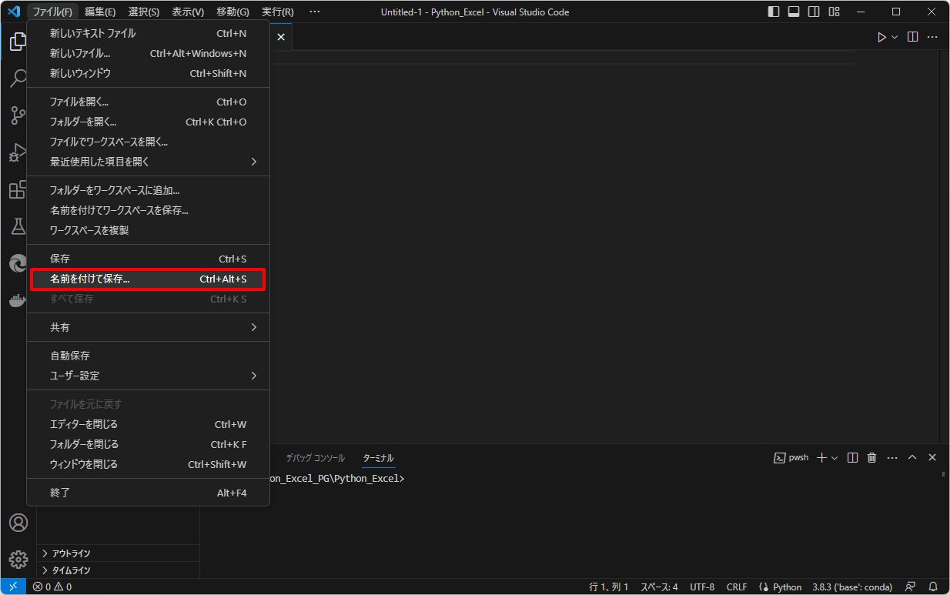950x595 pixels.
Task: Open the Explorer view in activity bar
Action: 18,42
